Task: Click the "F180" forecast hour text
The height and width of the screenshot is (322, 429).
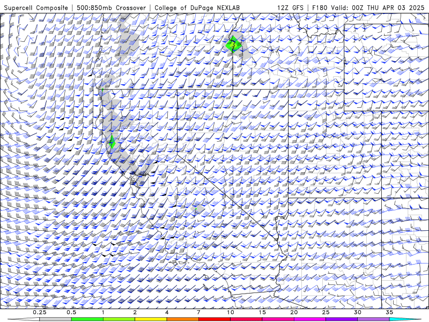Action: coord(320,8)
